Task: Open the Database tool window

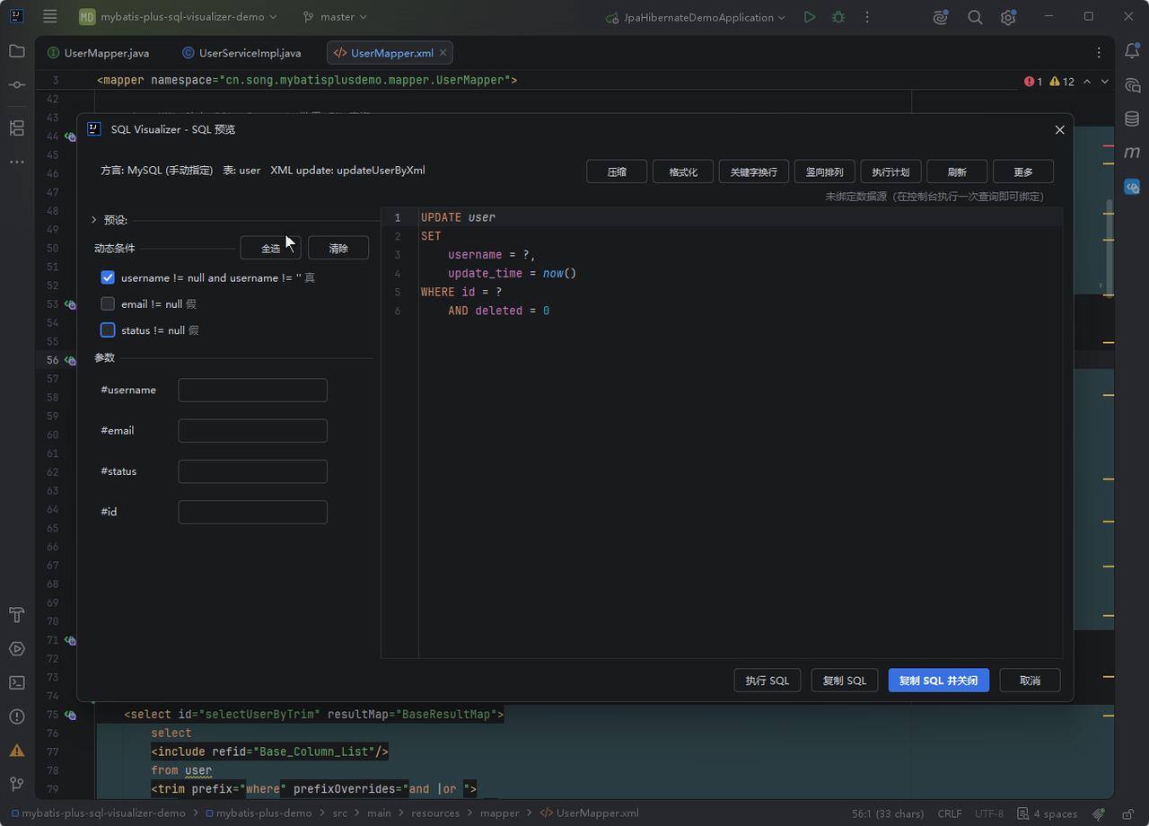Action: tap(1132, 119)
